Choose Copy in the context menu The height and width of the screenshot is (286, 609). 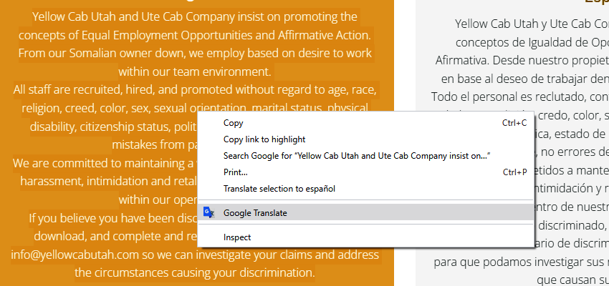pos(366,123)
